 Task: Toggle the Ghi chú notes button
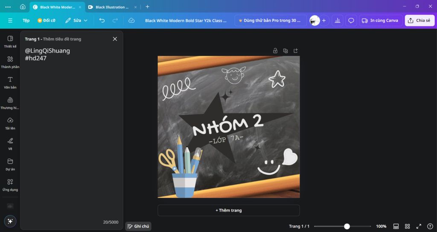click(138, 226)
